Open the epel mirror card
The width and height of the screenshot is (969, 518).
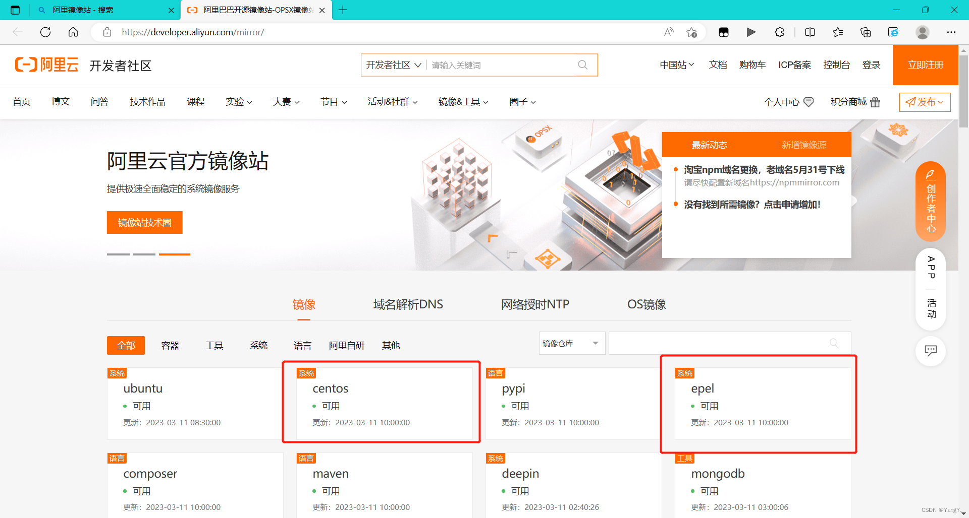763,403
